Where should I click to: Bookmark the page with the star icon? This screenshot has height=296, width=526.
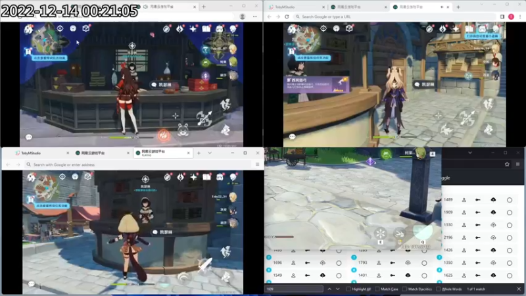(x=507, y=164)
